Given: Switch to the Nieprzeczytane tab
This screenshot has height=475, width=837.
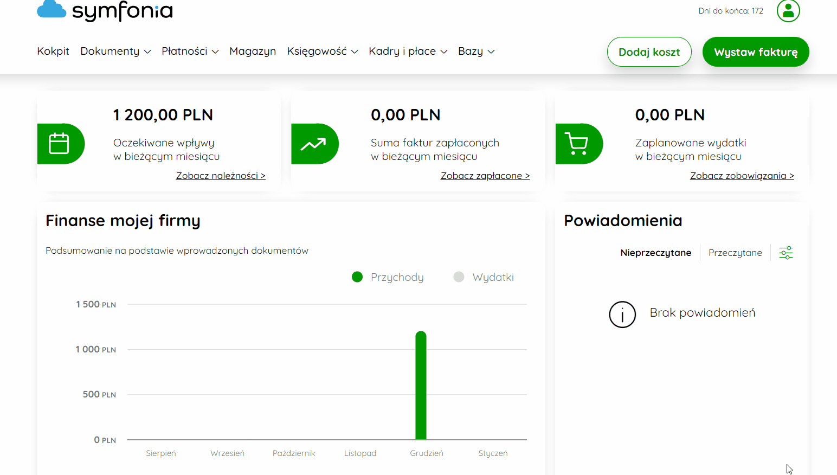Looking at the screenshot, I should coord(656,253).
